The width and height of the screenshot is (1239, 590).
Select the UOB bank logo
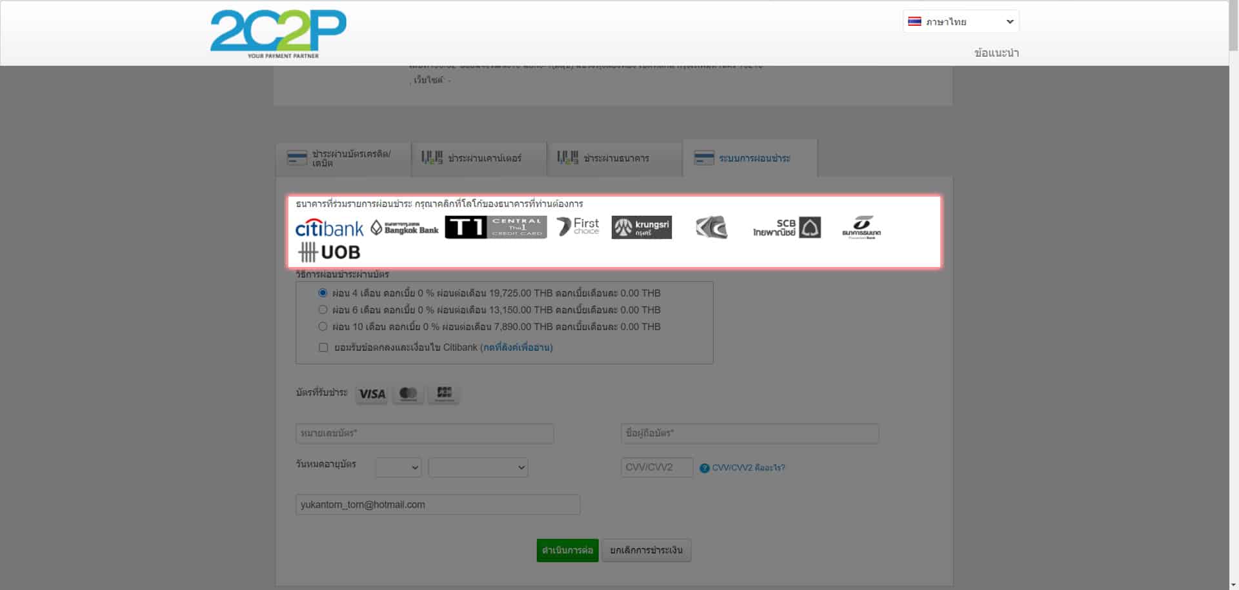tap(329, 252)
